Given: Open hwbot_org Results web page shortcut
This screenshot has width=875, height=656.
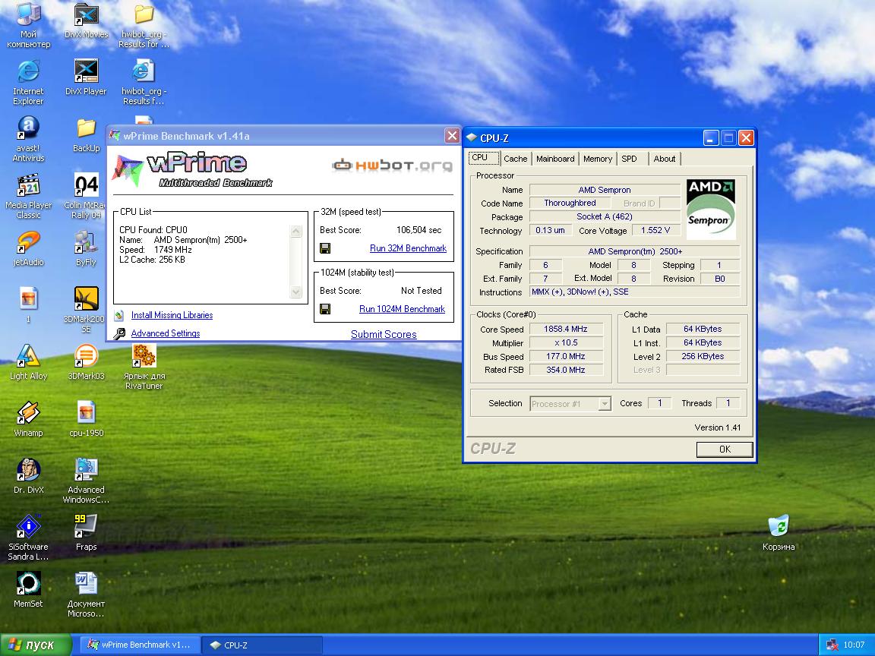Looking at the screenshot, I should click(x=144, y=83).
